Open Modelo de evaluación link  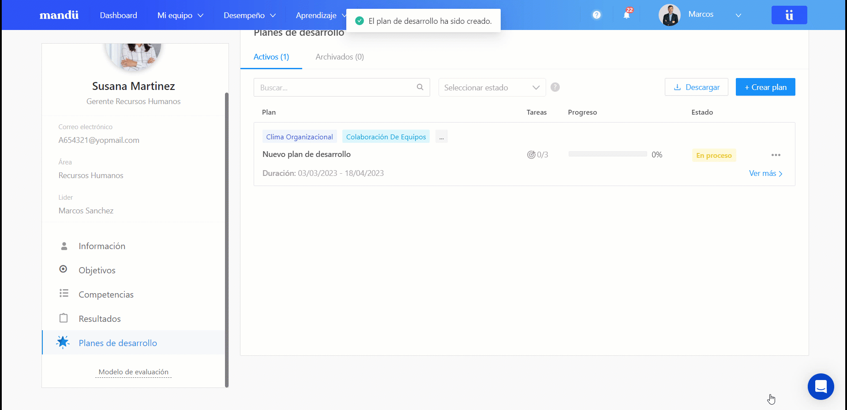(x=134, y=372)
